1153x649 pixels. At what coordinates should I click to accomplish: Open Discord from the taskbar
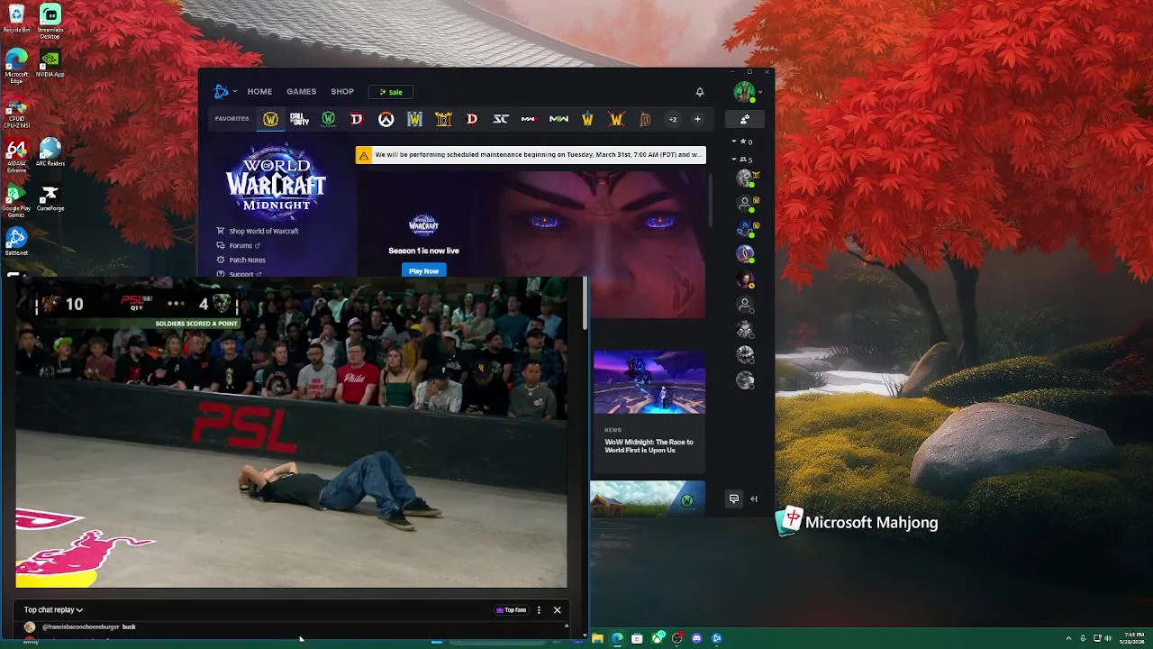coord(696,638)
